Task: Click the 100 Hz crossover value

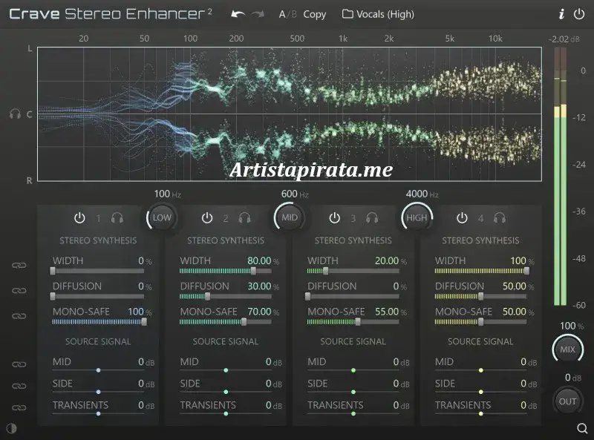Action: pyautogui.click(x=168, y=194)
